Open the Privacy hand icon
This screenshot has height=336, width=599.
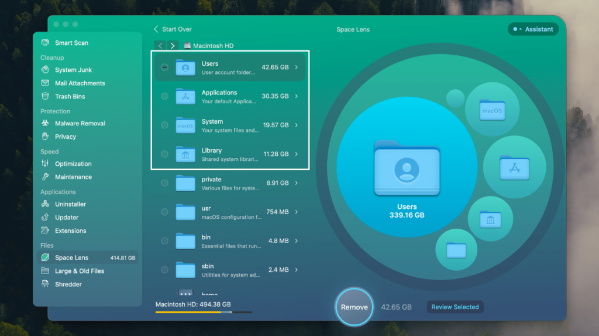(x=45, y=136)
